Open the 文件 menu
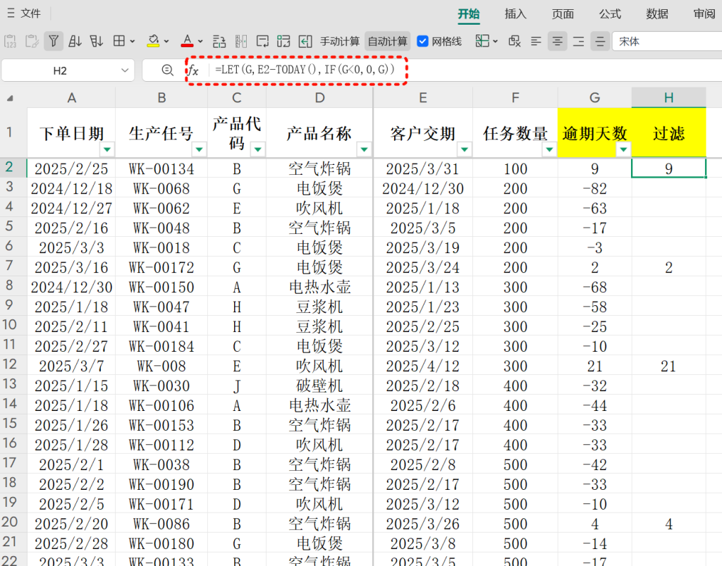 pyautogui.click(x=25, y=13)
